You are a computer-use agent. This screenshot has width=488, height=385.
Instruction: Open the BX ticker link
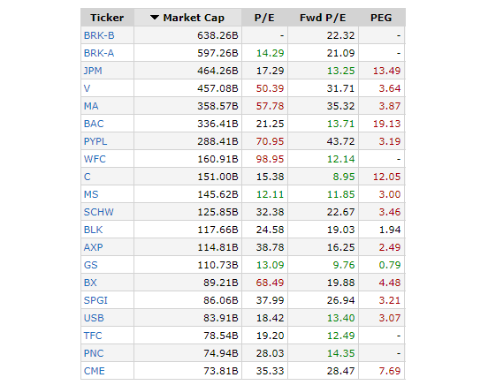pyautogui.click(x=90, y=283)
